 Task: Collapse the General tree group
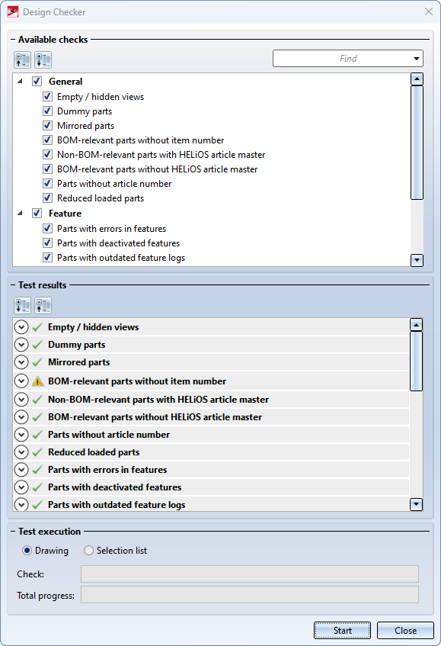(x=20, y=81)
